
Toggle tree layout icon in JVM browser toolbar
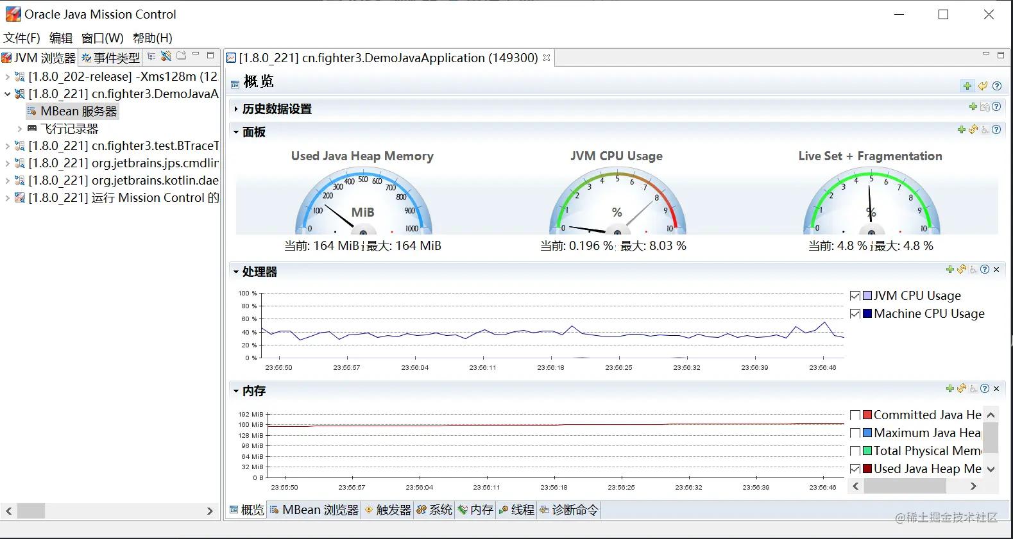tap(151, 56)
